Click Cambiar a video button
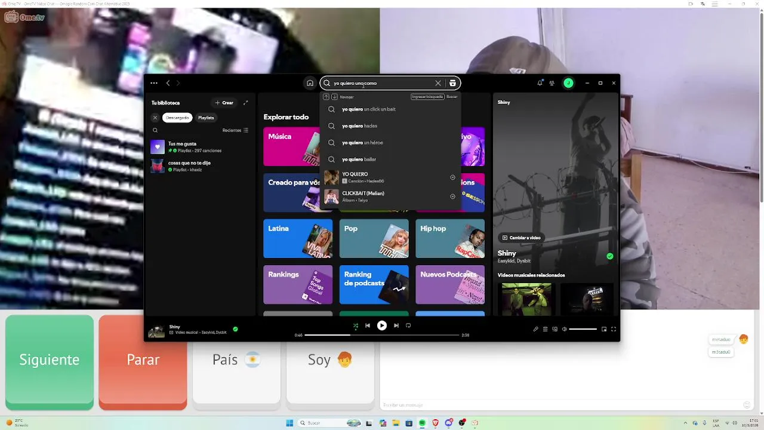Viewport: 764px width, 430px height. [522, 238]
